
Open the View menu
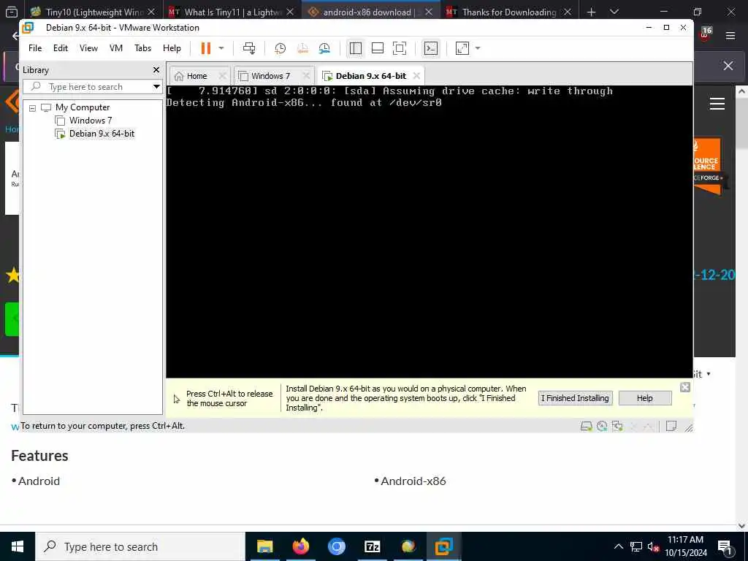(88, 48)
